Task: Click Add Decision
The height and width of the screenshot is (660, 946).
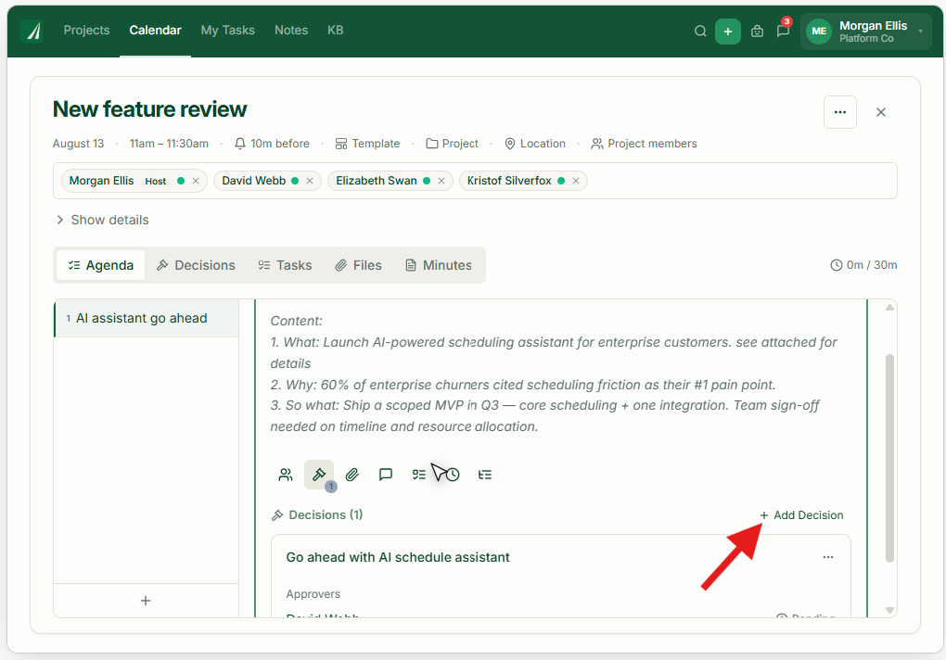Action: coord(802,515)
